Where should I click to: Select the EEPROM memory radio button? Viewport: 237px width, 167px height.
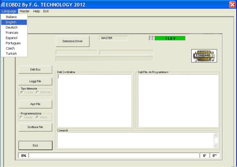coord(37,93)
